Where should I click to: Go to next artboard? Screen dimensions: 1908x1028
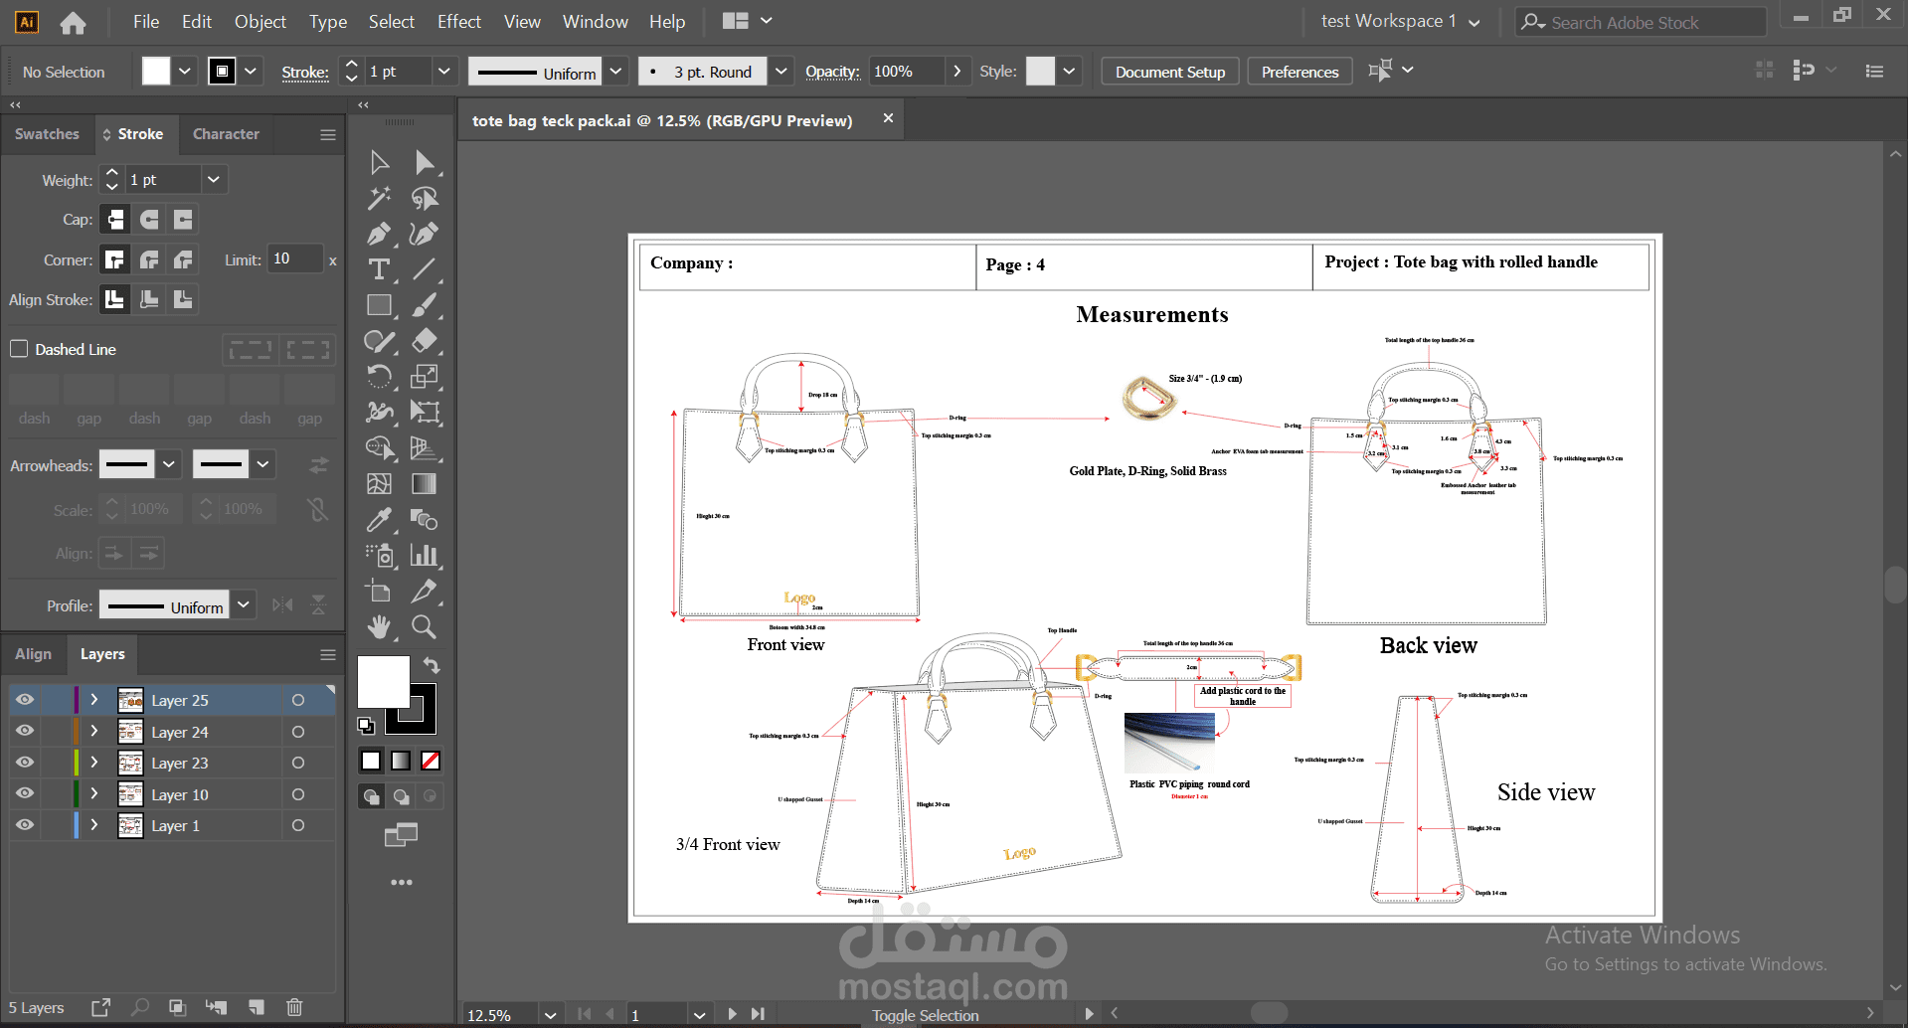(x=733, y=1014)
